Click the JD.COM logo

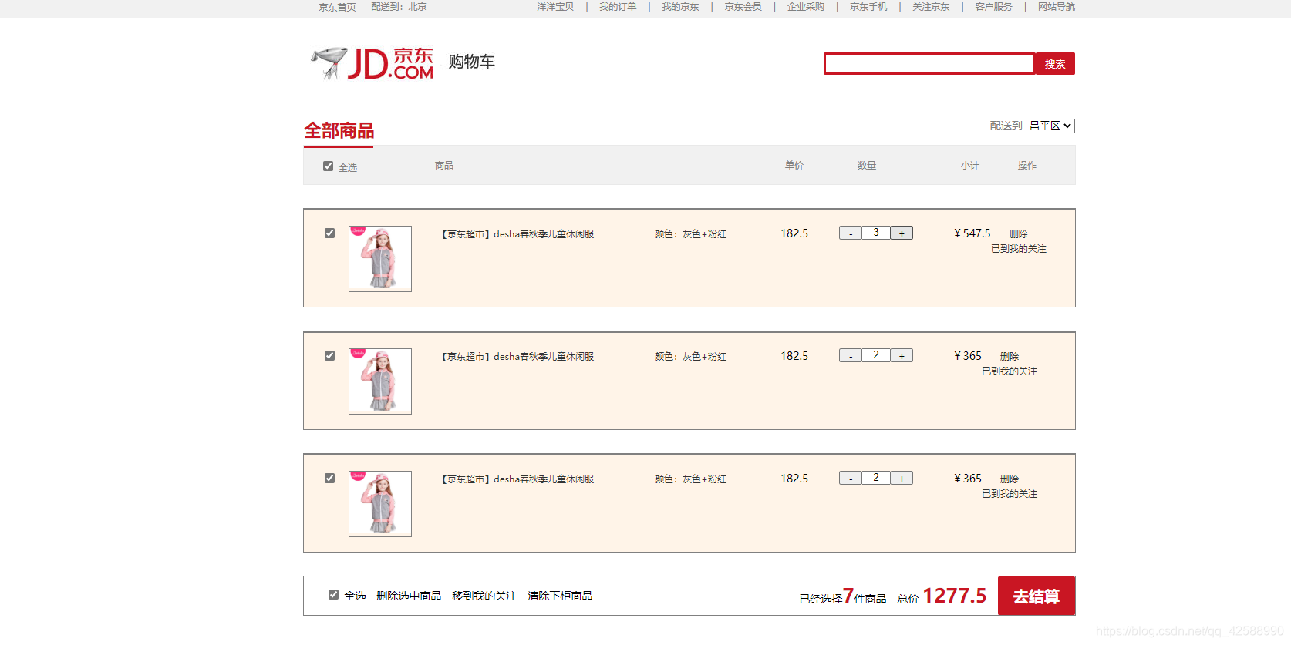point(372,63)
